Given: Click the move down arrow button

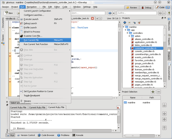Looking at the screenshot, I should pos(164,119).
